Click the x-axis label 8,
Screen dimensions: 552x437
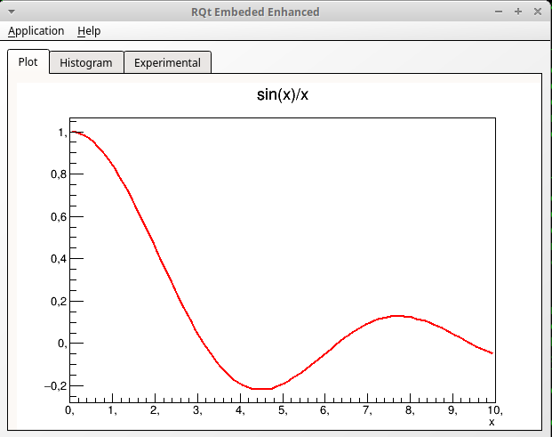coord(410,410)
